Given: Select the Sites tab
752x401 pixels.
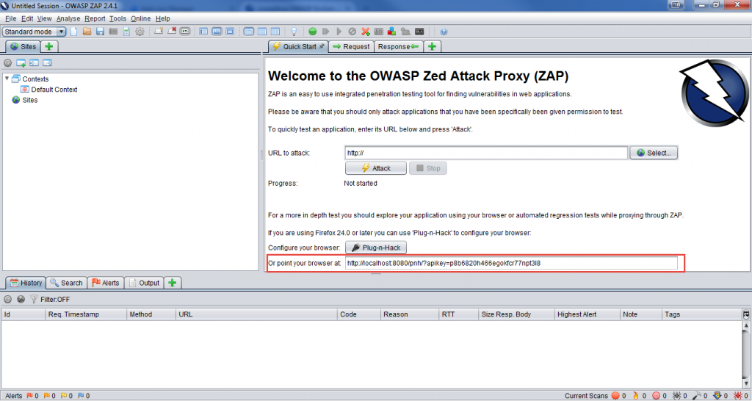Looking at the screenshot, I should coord(23,46).
